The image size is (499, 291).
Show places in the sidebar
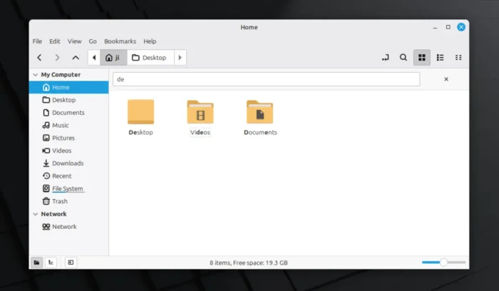click(36, 262)
